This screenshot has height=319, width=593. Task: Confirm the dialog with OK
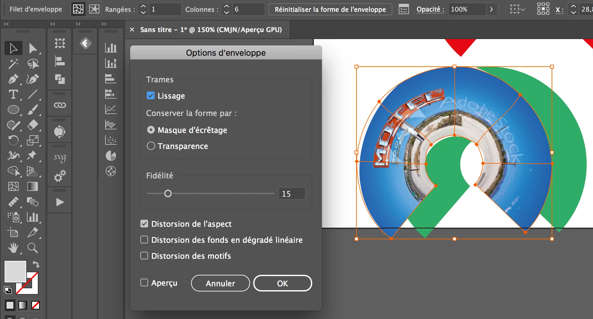point(282,283)
